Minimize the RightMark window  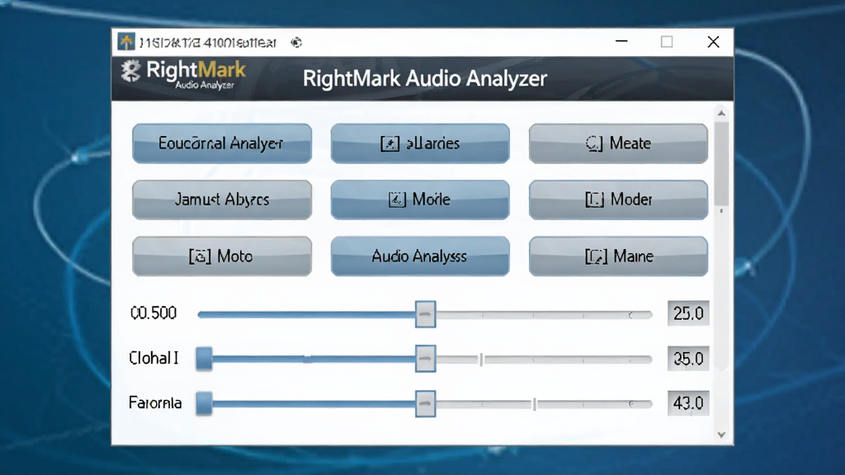coord(621,41)
